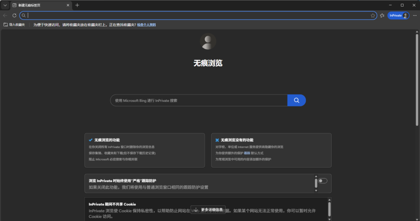Screen dimensions: 420x221
Task: Click 导入收藏夹 on the favorites bar
Action: pyautogui.click(x=14, y=25)
